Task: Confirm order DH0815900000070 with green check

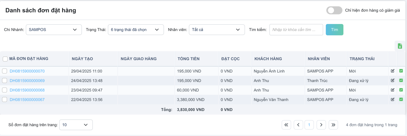Action: pyautogui.click(x=401, y=71)
